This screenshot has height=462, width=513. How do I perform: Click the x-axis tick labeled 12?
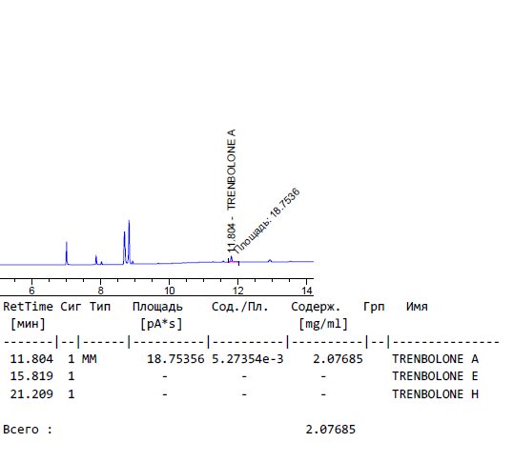click(238, 291)
